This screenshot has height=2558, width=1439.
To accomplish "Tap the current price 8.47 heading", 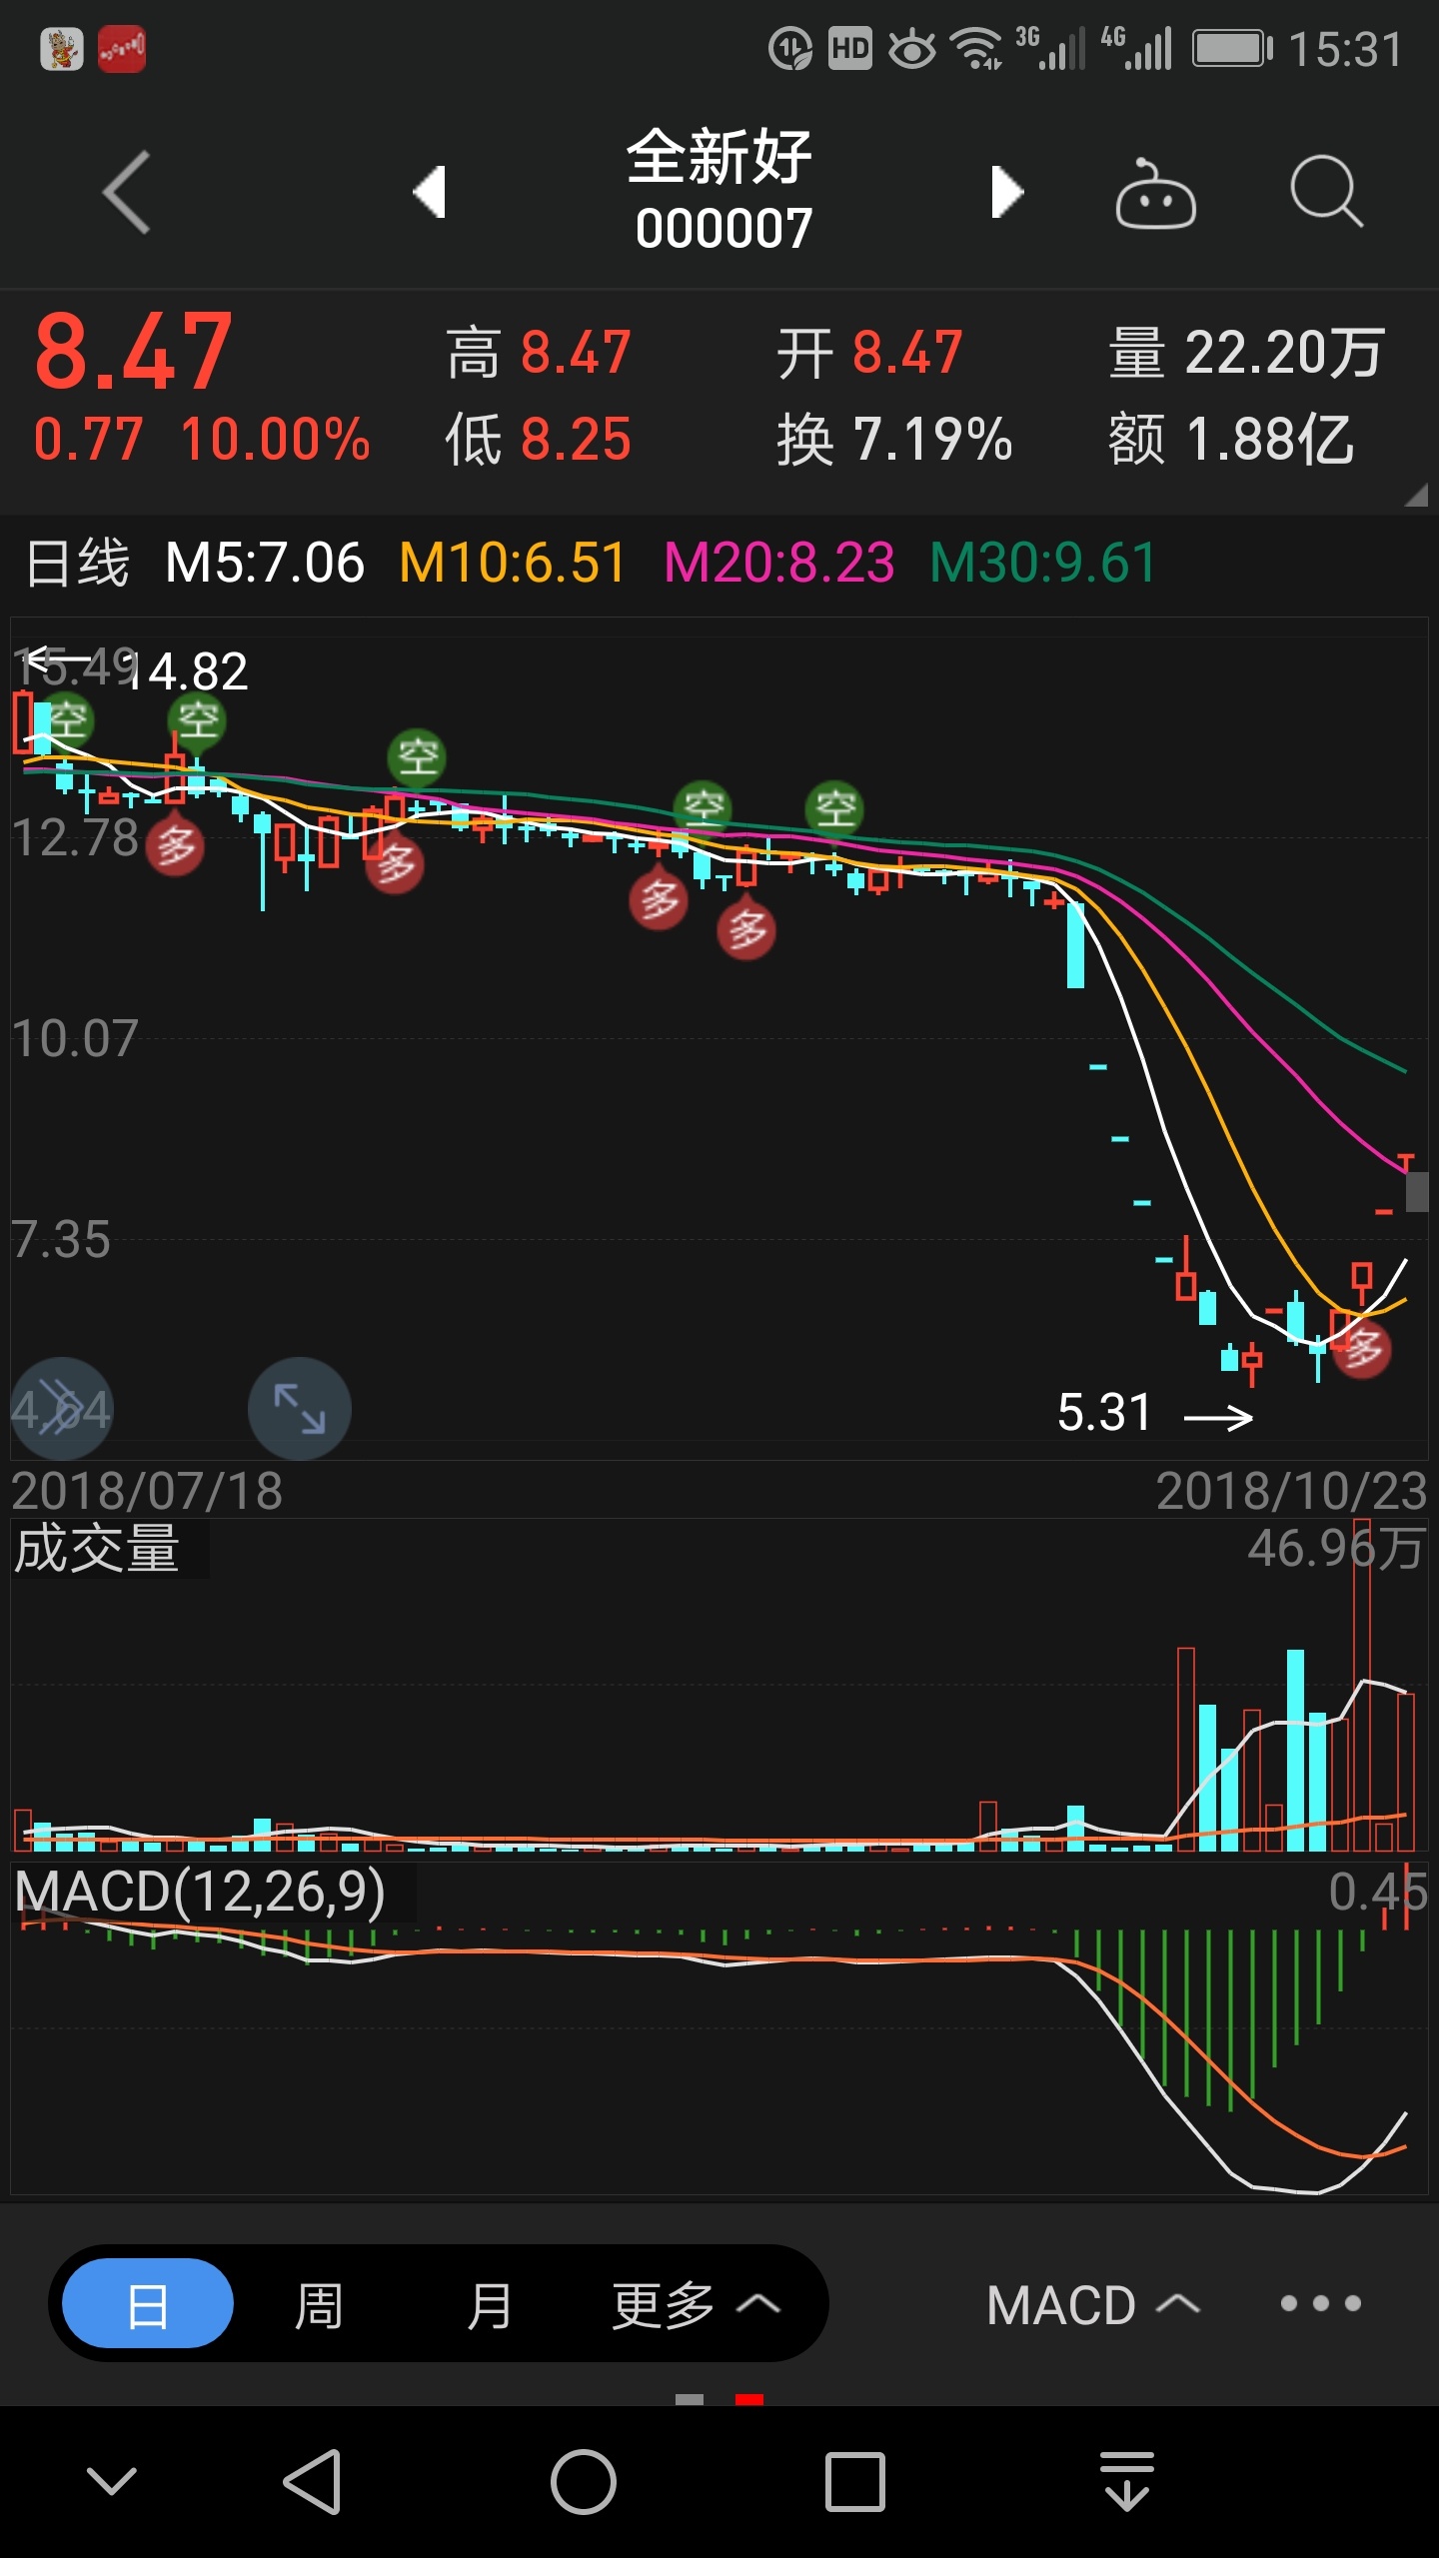I will pyautogui.click(x=133, y=352).
